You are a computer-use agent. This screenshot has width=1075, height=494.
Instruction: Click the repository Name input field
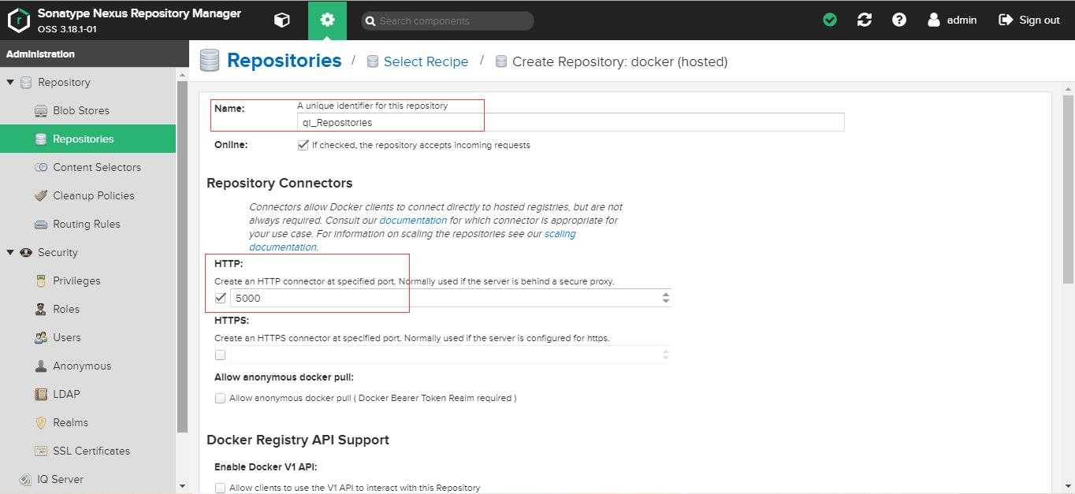[571, 122]
